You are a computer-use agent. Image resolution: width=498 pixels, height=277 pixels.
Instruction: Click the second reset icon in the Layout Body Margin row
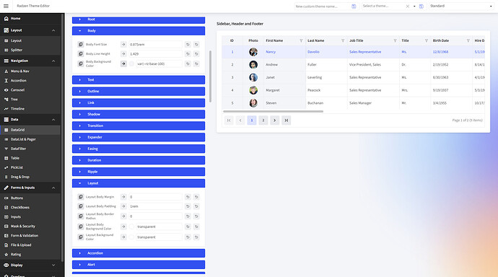coord(196,197)
